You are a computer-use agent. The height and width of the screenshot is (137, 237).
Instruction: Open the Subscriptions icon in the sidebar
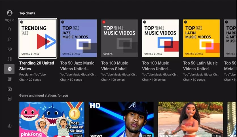coord(10,89)
